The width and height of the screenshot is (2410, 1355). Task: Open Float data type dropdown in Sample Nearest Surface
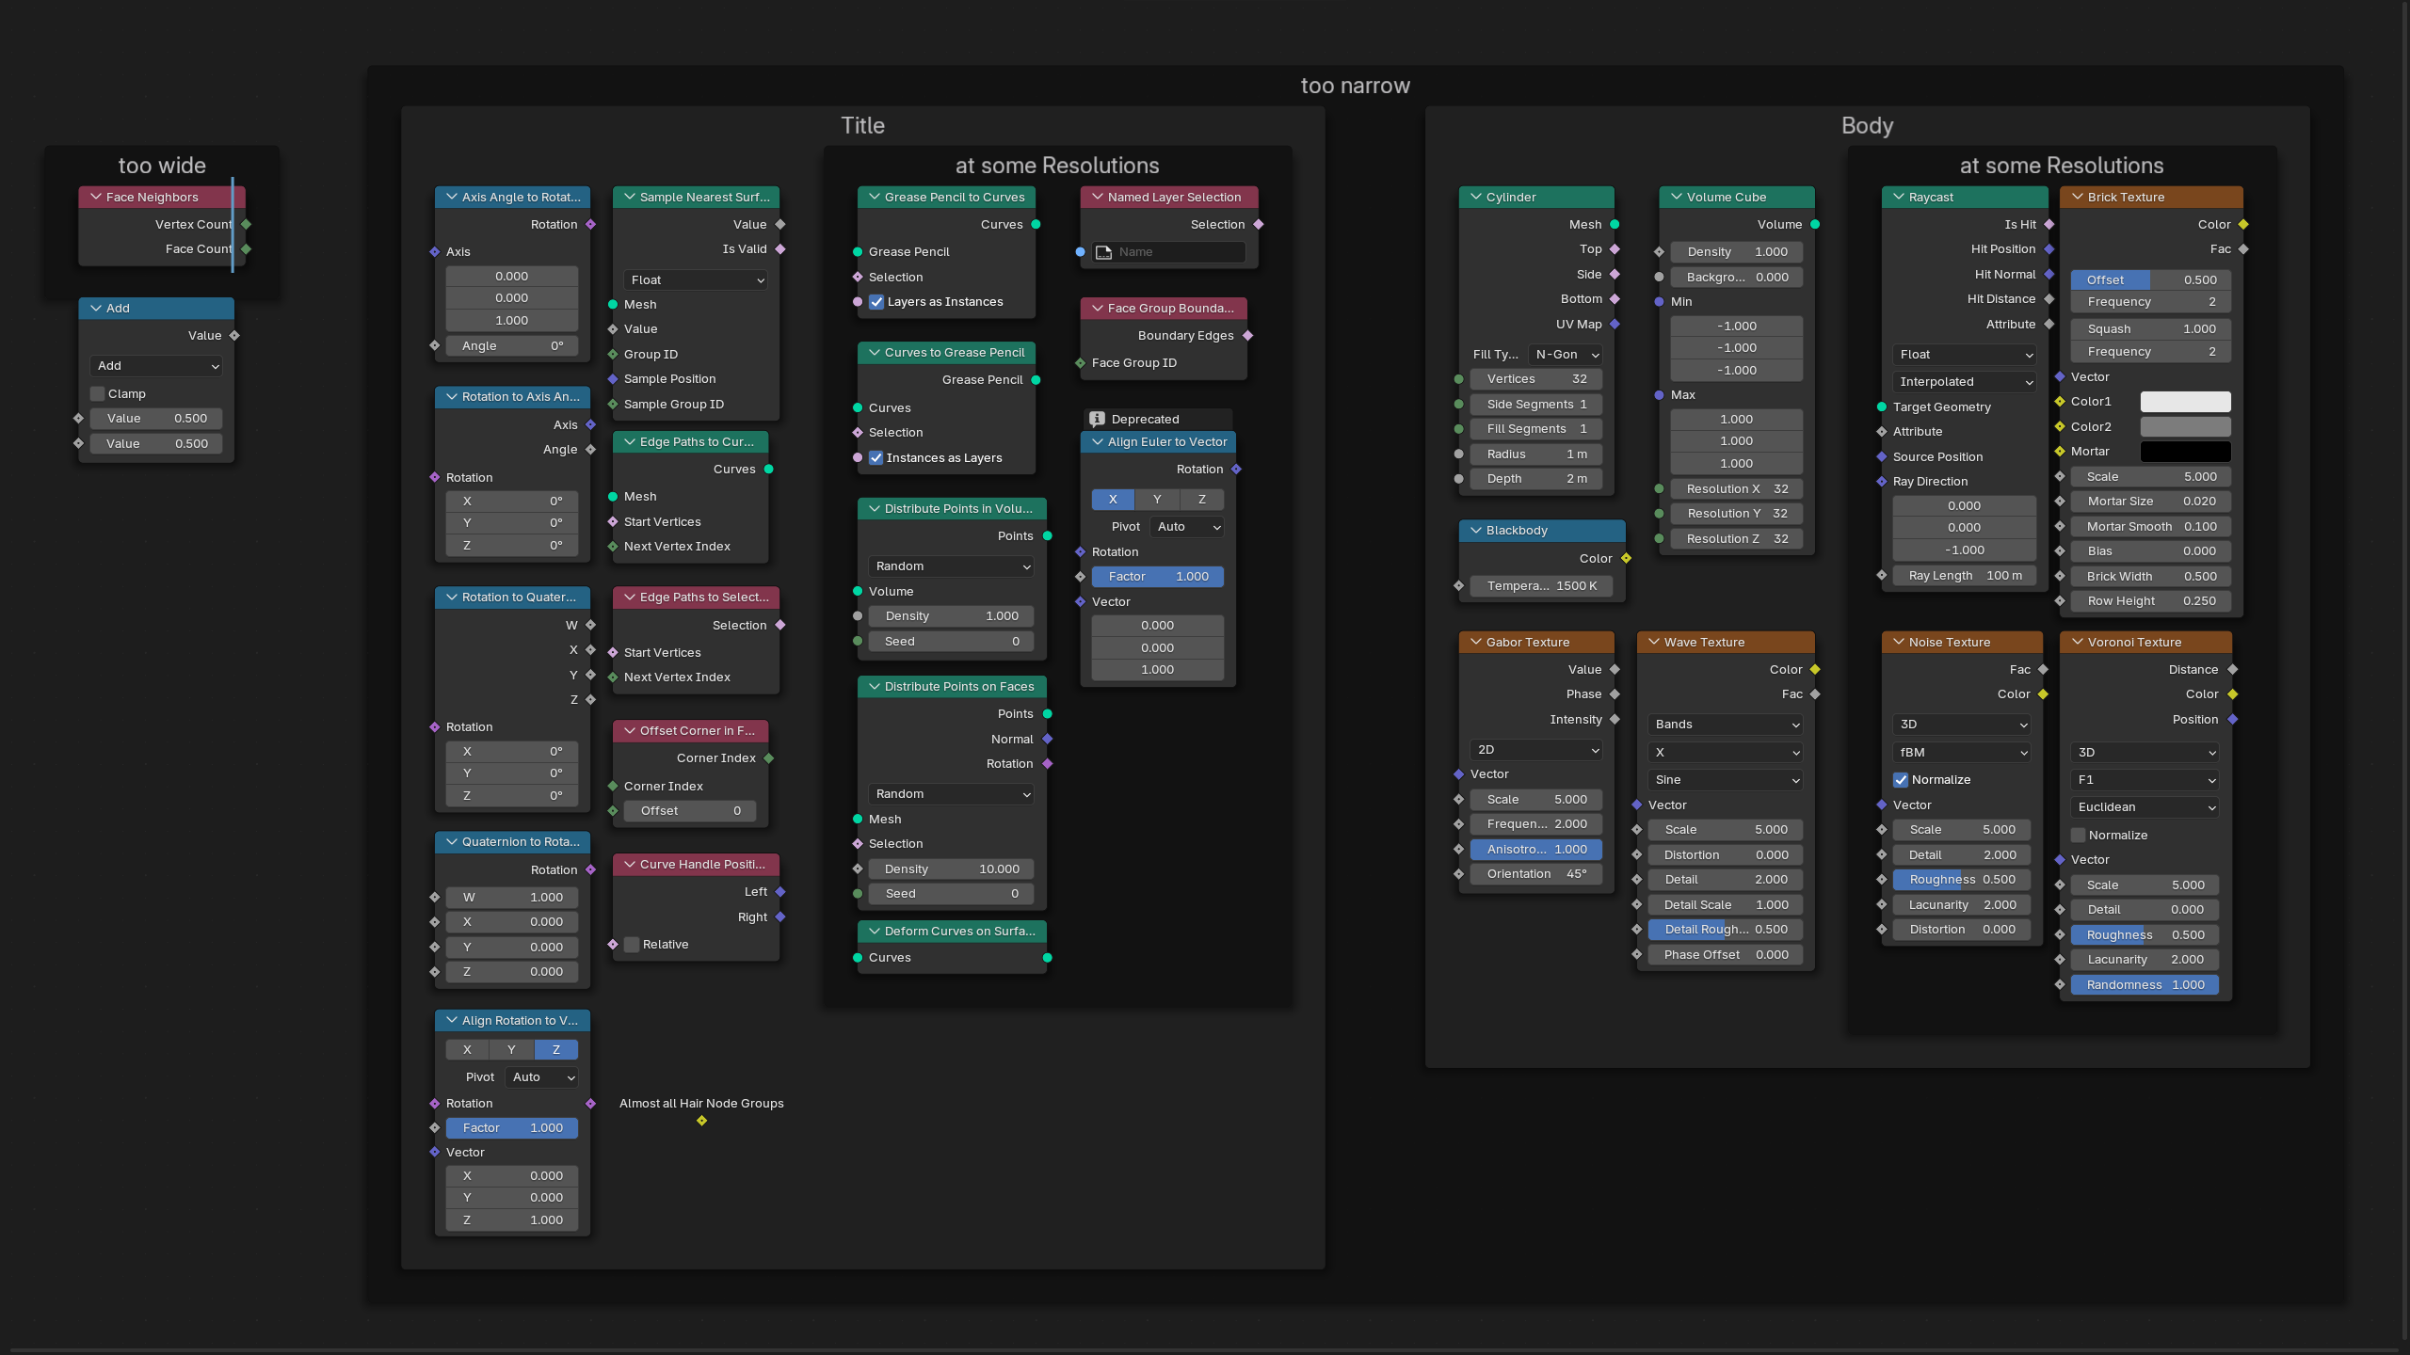[x=696, y=280]
